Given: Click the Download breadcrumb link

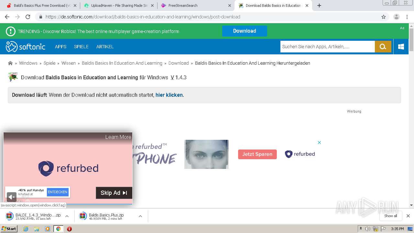Looking at the screenshot, I should (x=179, y=63).
